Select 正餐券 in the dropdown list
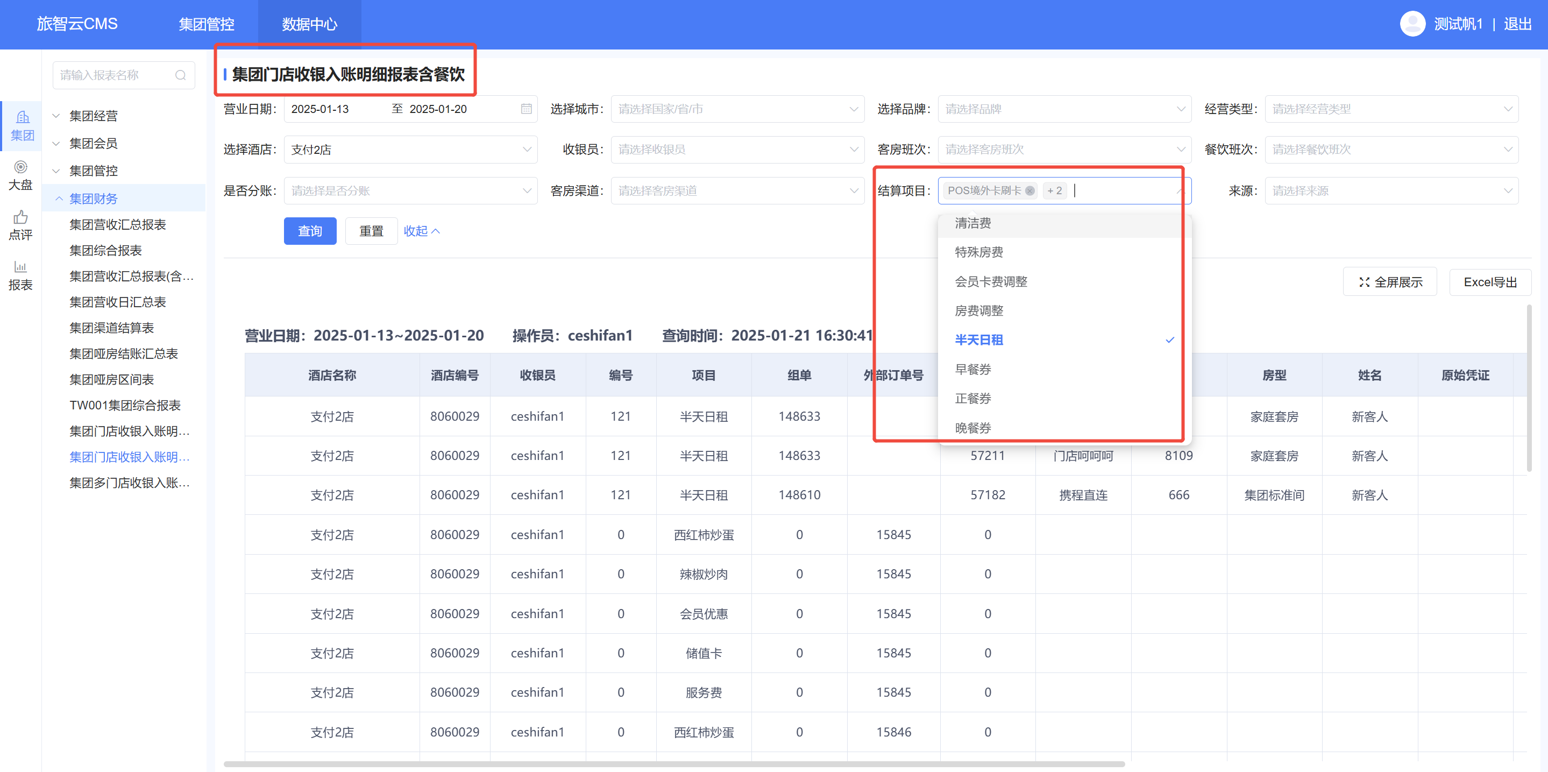 click(1064, 398)
